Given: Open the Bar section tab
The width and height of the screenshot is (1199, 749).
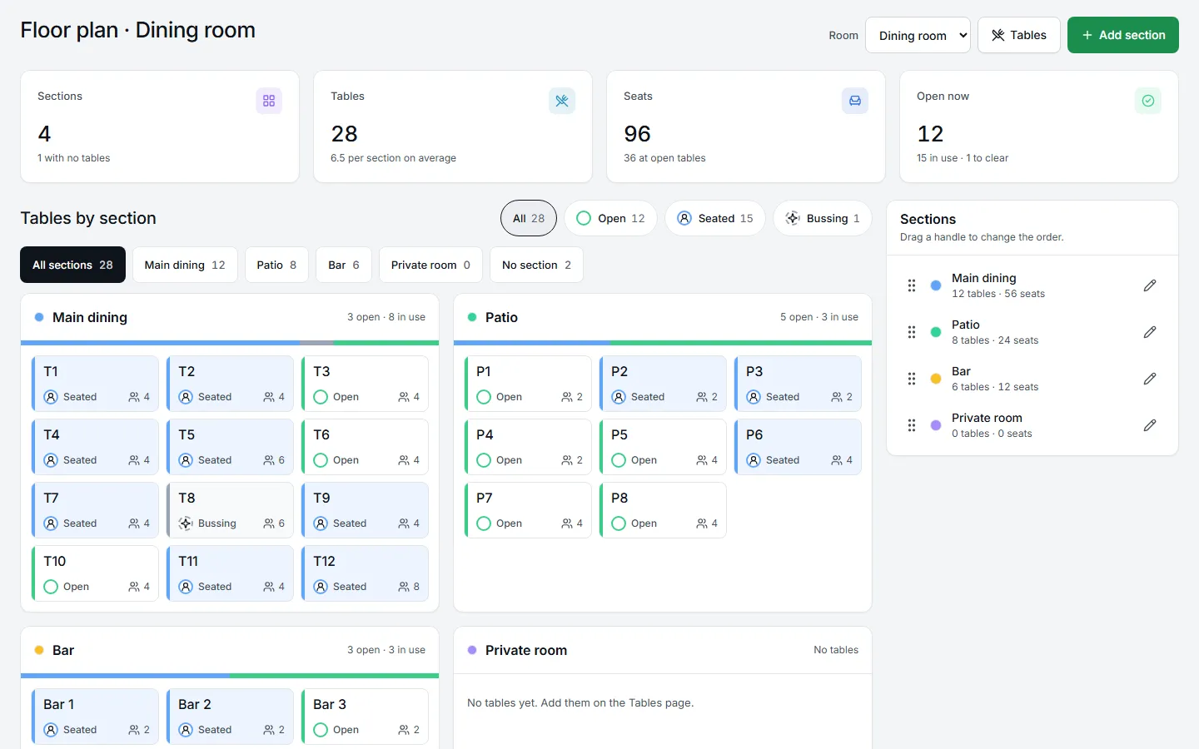Looking at the screenshot, I should click(344, 265).
